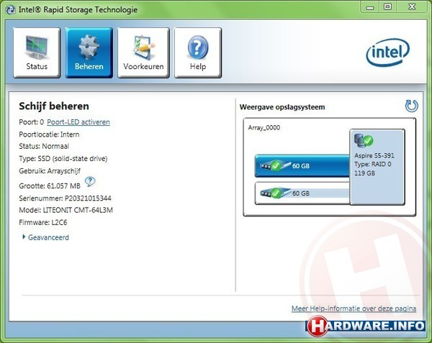Open the Voorkeuren preferences tab
Screen dimensions: 432x343
(x=143, y=52)
